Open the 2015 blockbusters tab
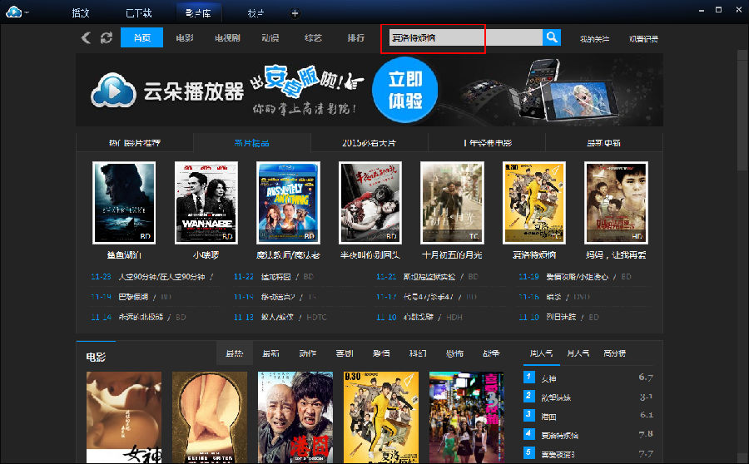 pyautogui.click(x=369, y=142)
